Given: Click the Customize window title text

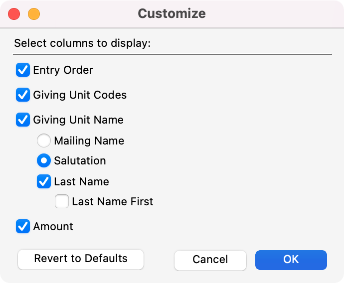Looking at the screenshot, I should click(172, 13).
